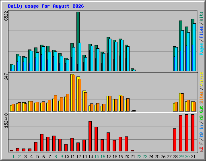Image resolution: width=206 pixels, height=161 pixels.
Task: Click day 5 on the x-axis
Action: [x=37, y=157]
